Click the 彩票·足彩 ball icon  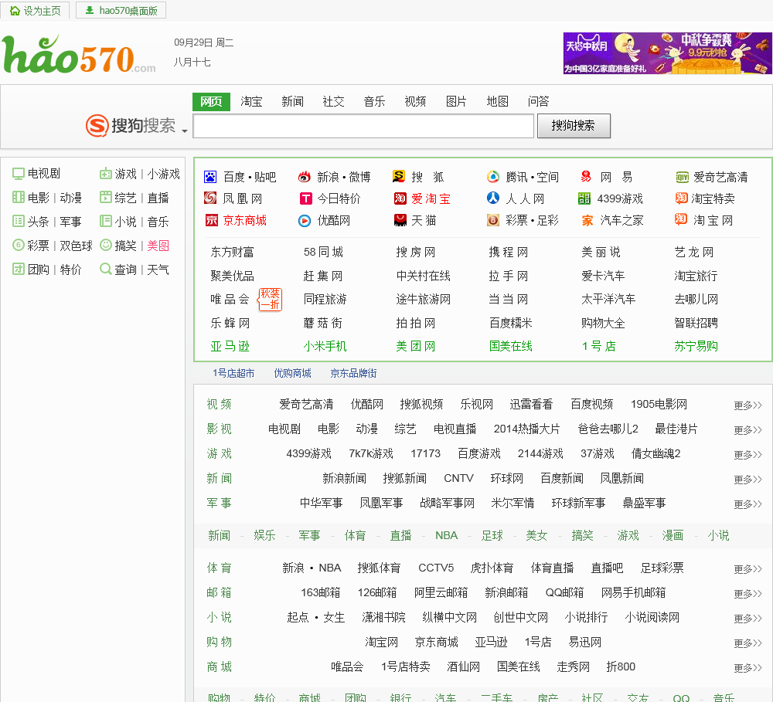pos(493,220)
